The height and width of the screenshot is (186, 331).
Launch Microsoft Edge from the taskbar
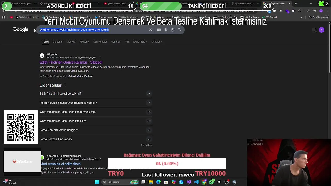pos(159,182)
